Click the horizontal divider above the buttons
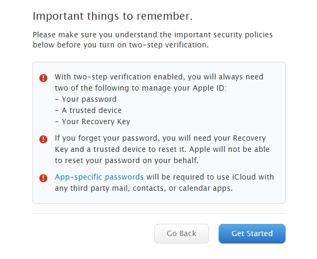This screenshot has width=317, height=259. pos(159,213)
